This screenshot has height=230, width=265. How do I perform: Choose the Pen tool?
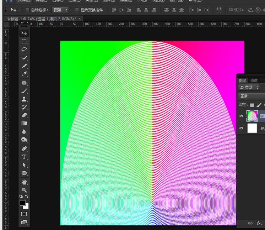[24, 148]
